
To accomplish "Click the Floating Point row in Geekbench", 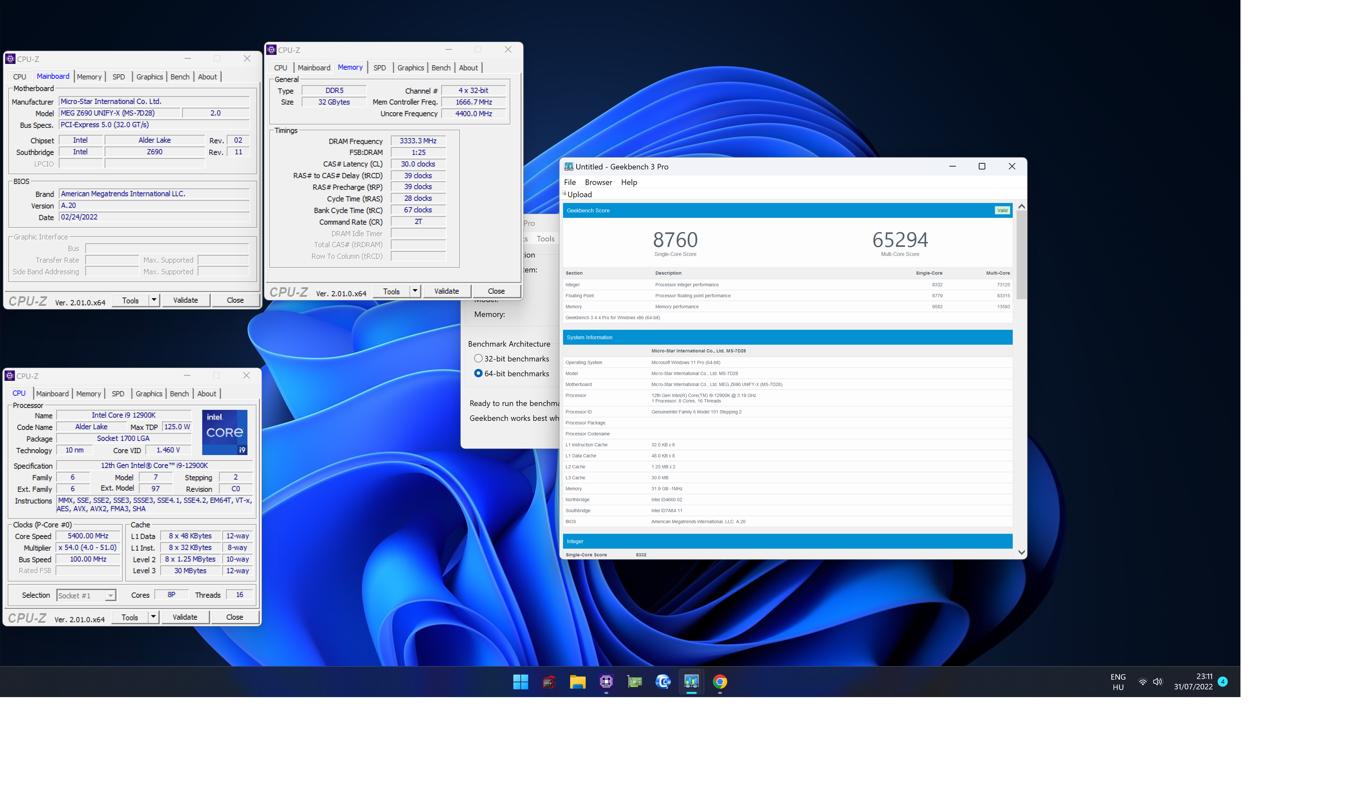I will (x=787, y=296).
